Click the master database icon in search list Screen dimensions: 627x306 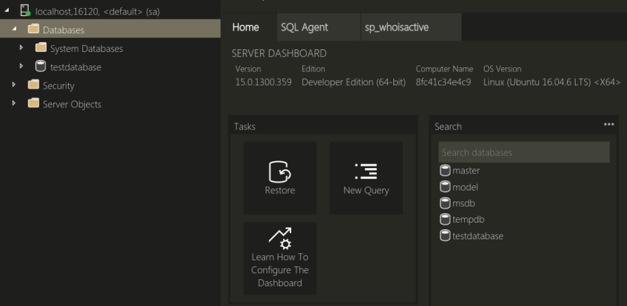tap(445, 171)
